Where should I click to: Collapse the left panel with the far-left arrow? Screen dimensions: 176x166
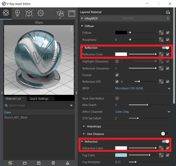pyautogui.click(x=2, y=93)
